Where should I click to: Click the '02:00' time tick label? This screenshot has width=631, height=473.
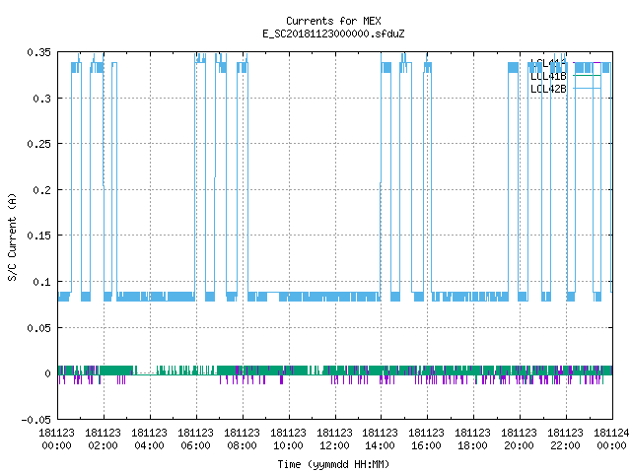[x=103, y=445]
